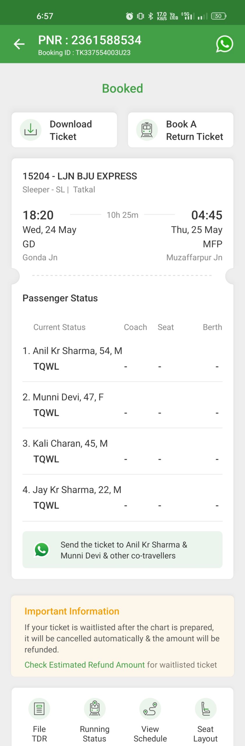Open WhatsApp share icon in header
This screenshot has height=746, width=245.
[x=224, y=44]
